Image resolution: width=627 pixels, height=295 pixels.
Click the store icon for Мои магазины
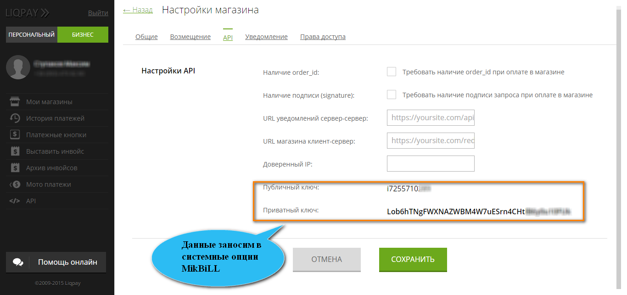click(15, 102)
